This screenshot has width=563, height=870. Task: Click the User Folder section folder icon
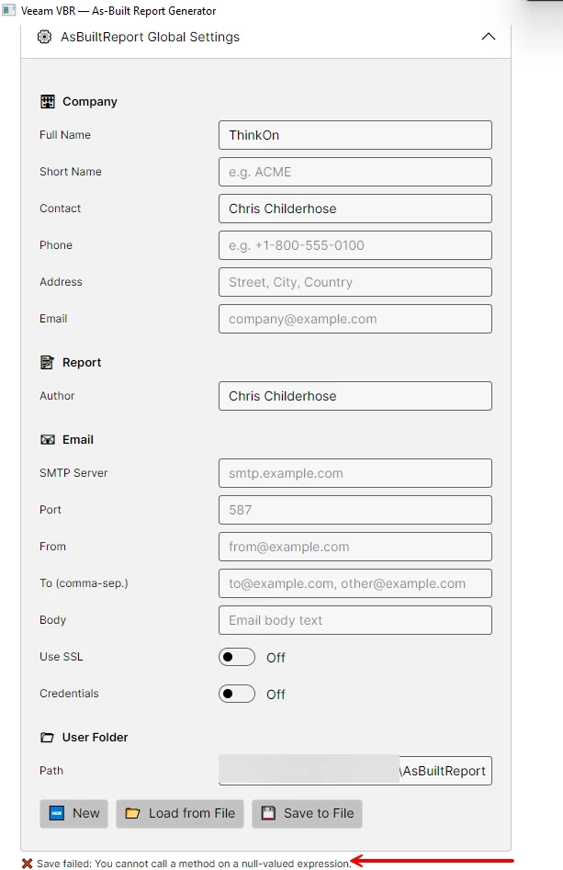(x=48, y=738)
